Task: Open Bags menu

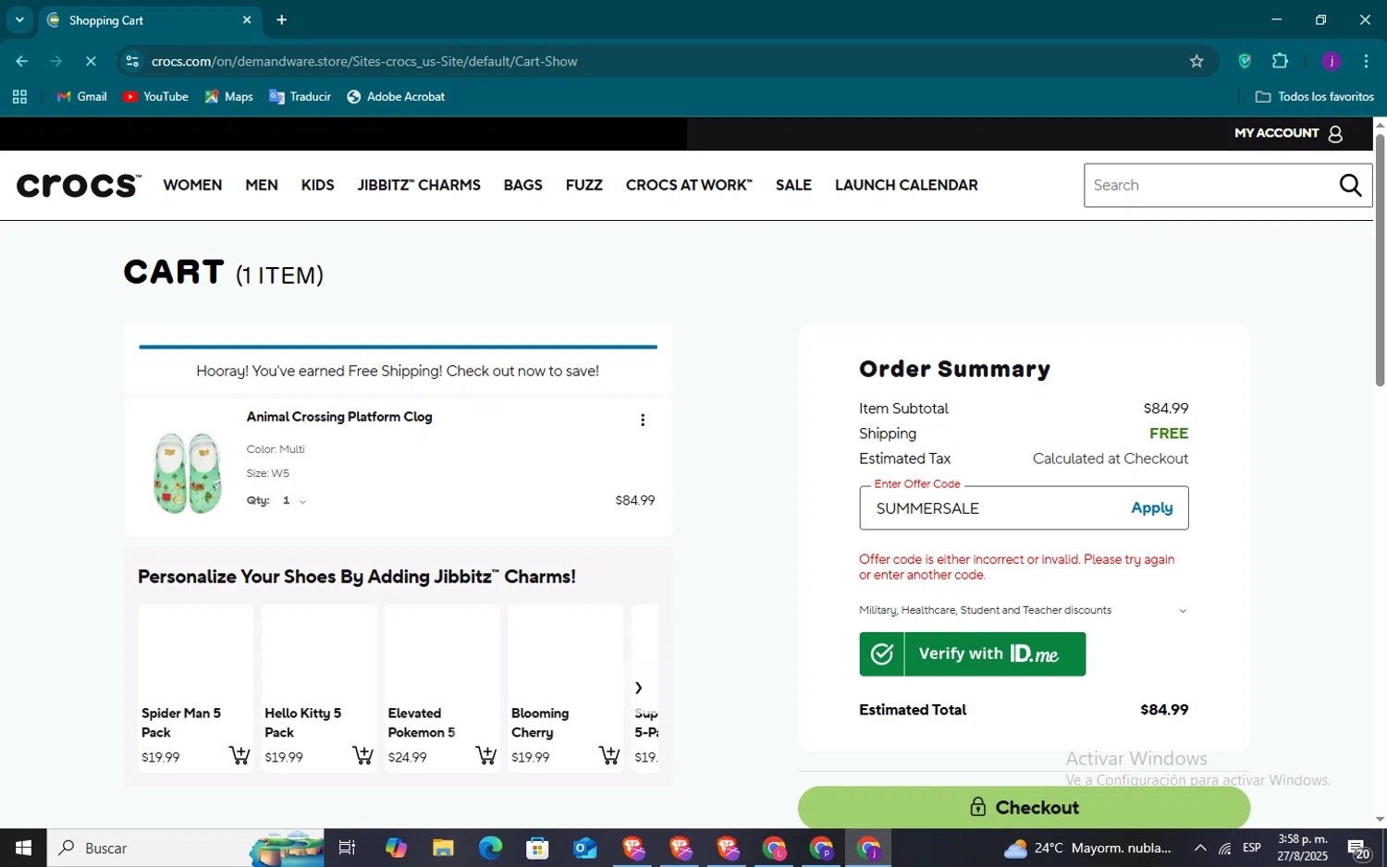Action: pos(522,185)
